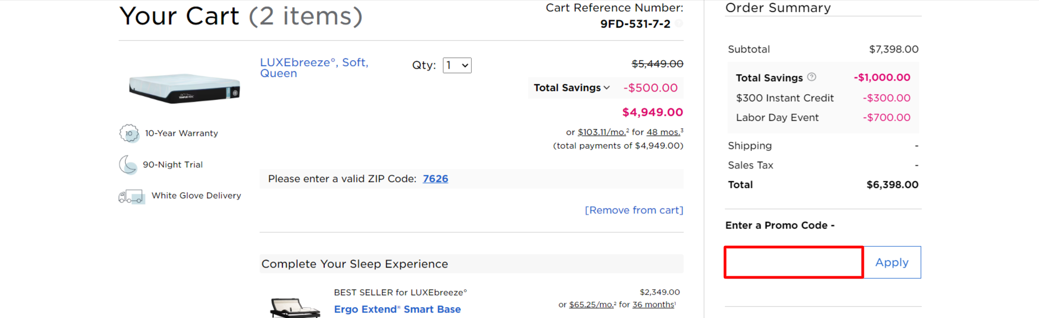Screen dimensions: 1039x318
Task: Click the Enter a Promo Code label
Action: click(780, 225)
